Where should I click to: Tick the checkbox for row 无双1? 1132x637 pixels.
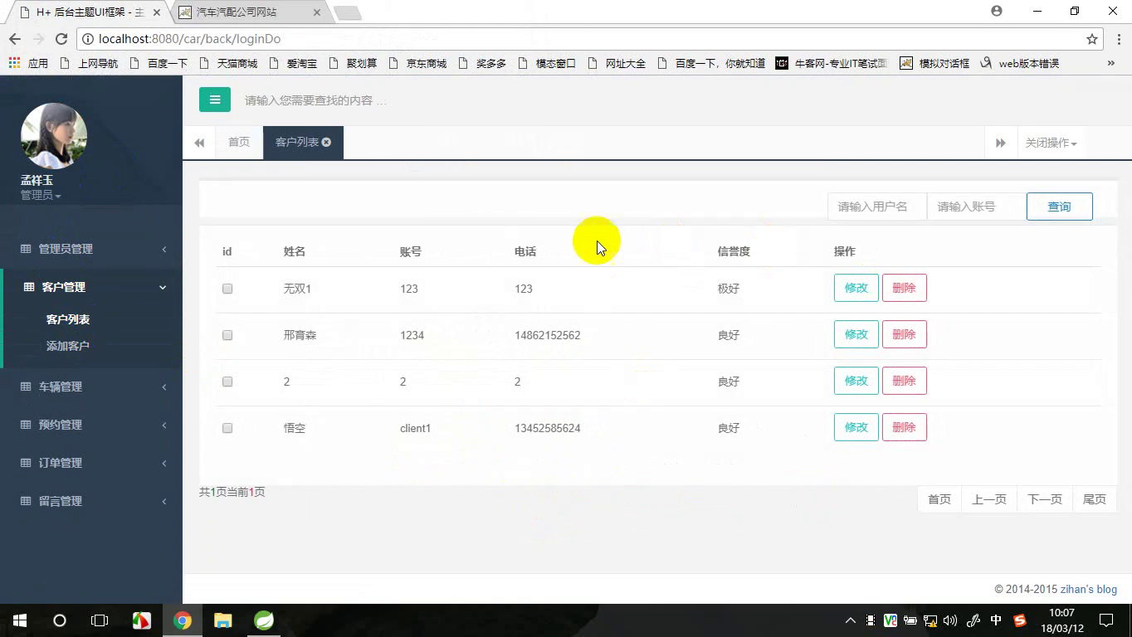click(227, 289)
